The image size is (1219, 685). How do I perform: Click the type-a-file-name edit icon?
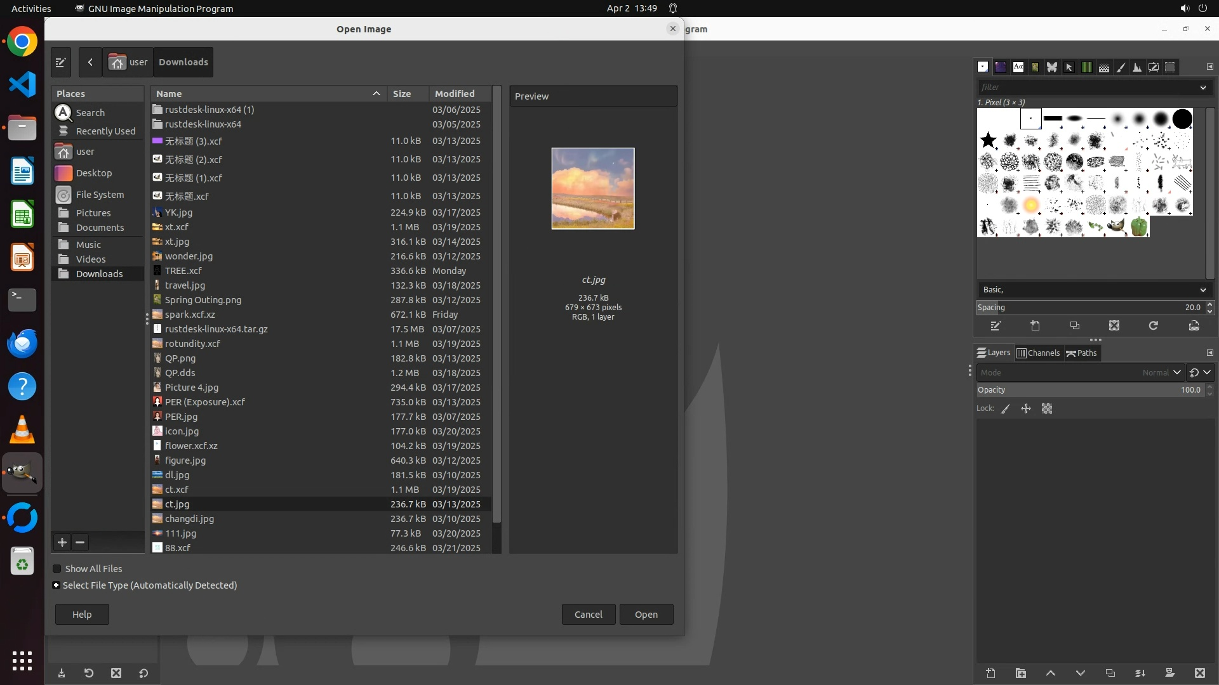tap(60, 62)
